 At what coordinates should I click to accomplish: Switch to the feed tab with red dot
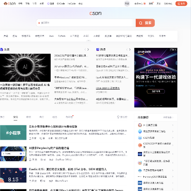tap(69, 117)
